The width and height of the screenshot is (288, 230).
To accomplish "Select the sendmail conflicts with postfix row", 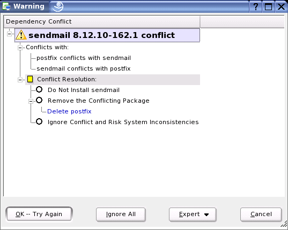I will (84, 68).
